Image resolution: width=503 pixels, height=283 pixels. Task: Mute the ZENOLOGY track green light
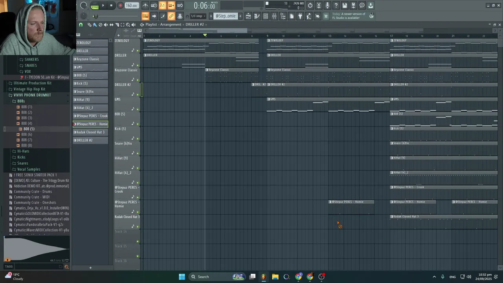coord(138,50)
